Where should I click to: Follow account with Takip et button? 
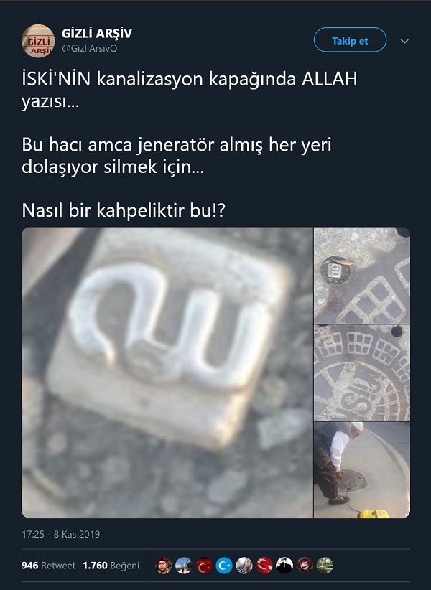[350, 40]
